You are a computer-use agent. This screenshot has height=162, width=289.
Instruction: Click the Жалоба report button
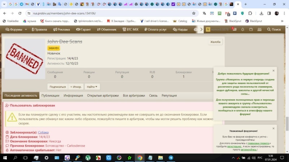(x=215, y=42)
